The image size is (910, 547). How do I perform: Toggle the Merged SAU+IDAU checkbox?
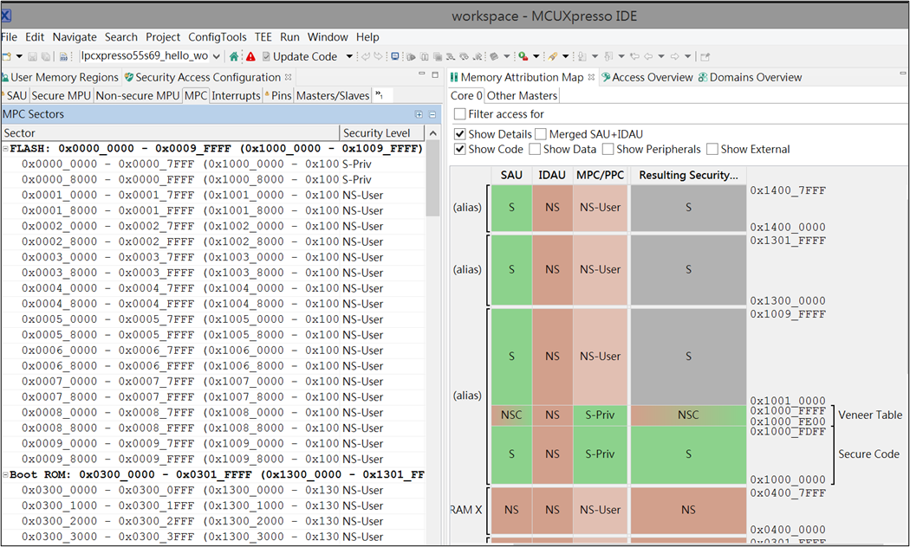click(541, 134)
